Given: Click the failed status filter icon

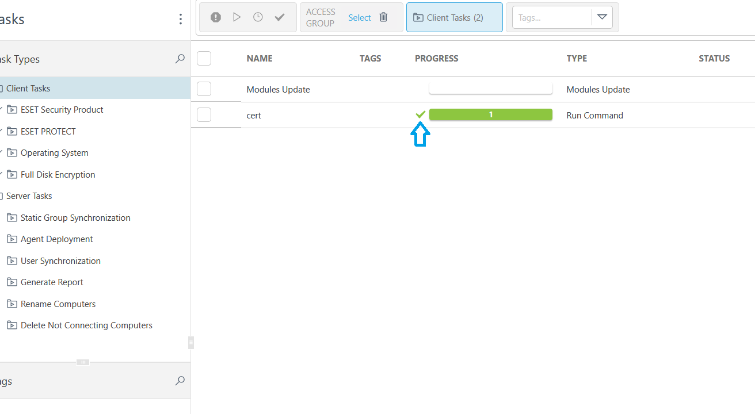Looking at the screenshot, I should tap(216, 17).
